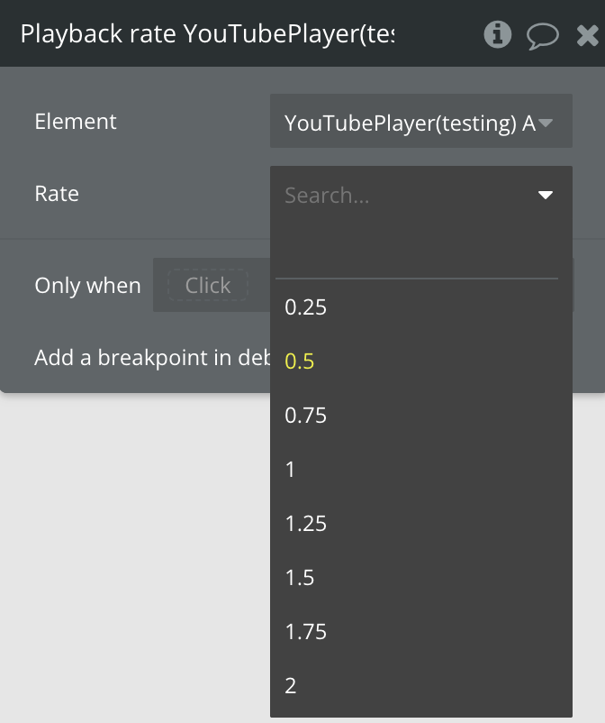Click the info icon in header
This screenshot has width=605, height=723.
(x=497, y=35)
